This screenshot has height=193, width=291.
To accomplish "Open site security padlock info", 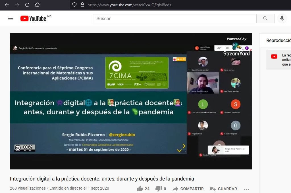I will pyautogui.click(x=82, y=5).
